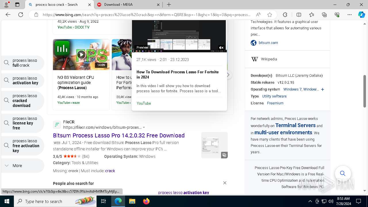
Task: View site information lock icon
Action: (36, 15)
